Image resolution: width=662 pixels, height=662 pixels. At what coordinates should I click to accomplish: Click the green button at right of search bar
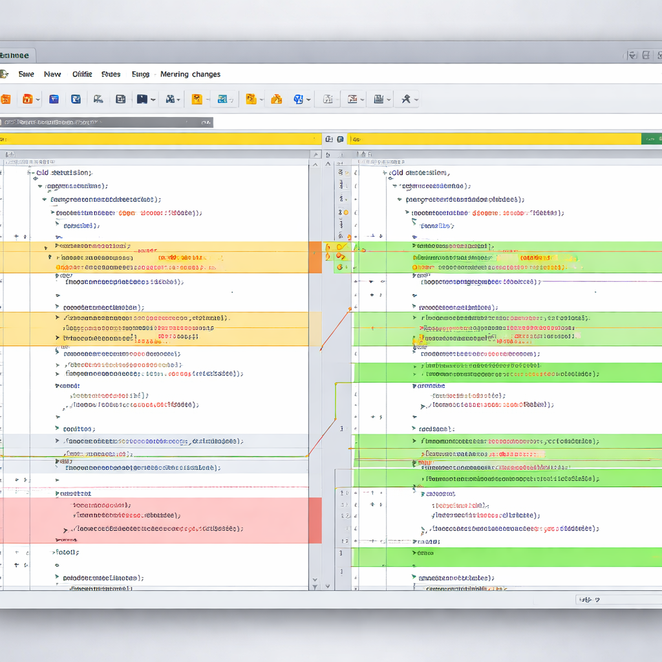652,138
